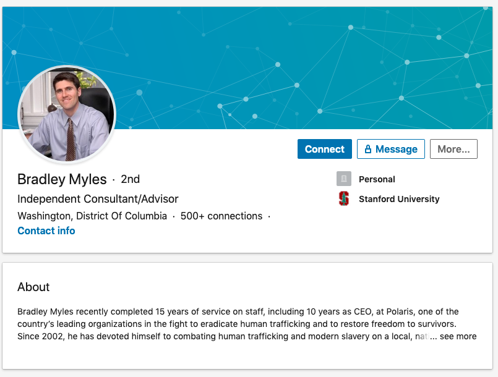Open the Stanford University education link

[x=399, y=199]
